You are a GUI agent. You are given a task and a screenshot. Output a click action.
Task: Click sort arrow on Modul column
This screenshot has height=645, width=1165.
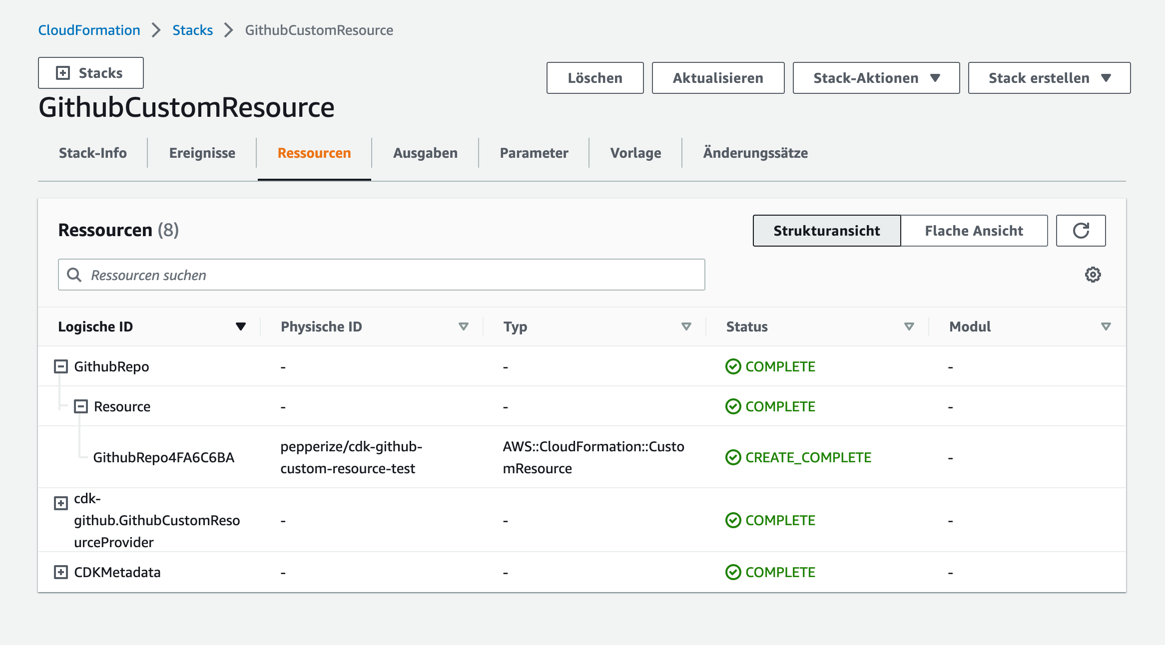(1106, 326)
